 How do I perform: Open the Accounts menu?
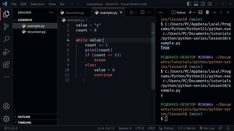[6, 106]
